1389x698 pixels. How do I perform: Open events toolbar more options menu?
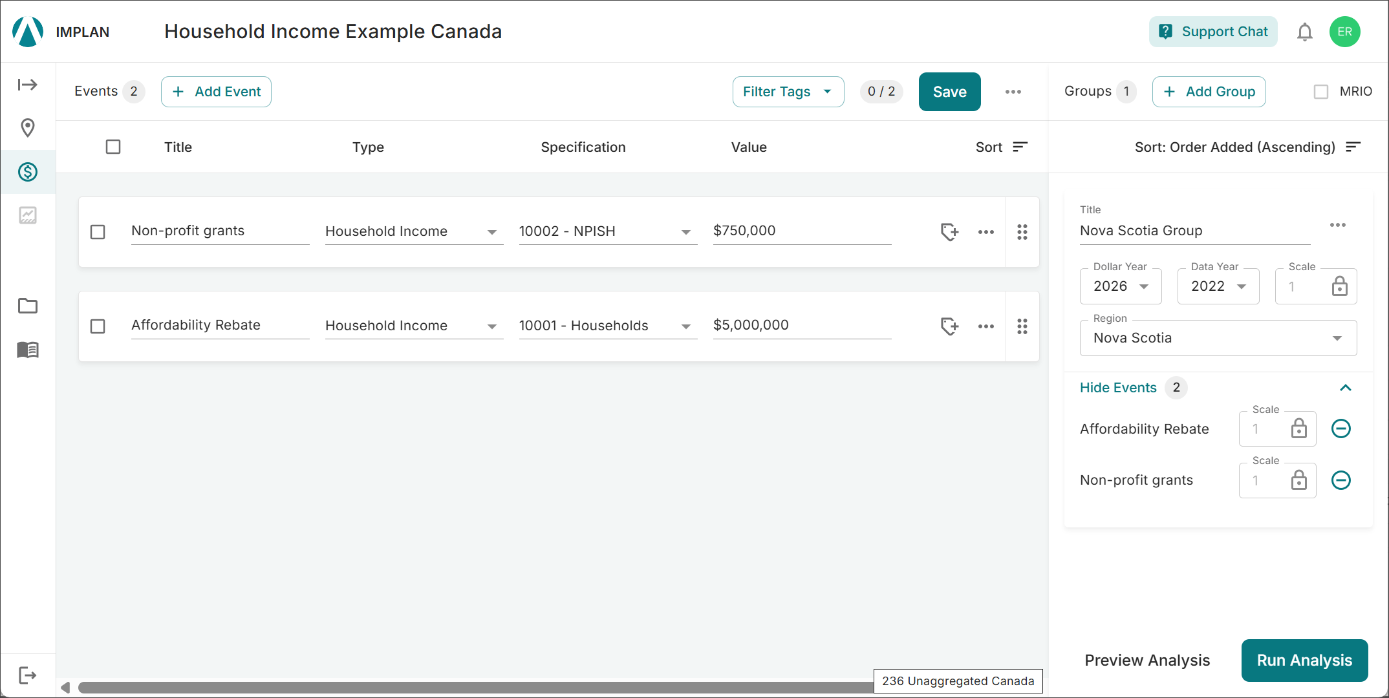click(x=1013, y=92)
